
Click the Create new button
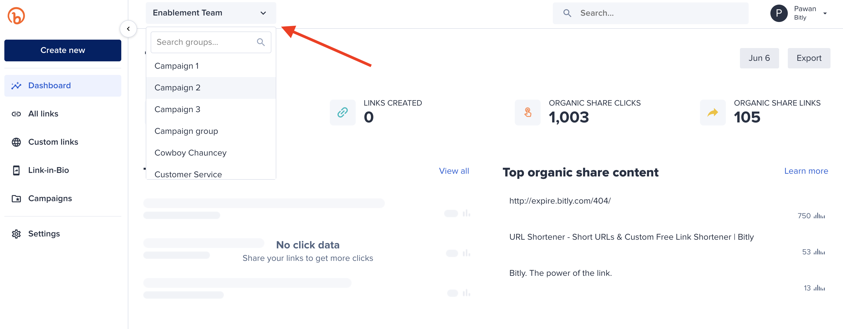pos(63,50)
